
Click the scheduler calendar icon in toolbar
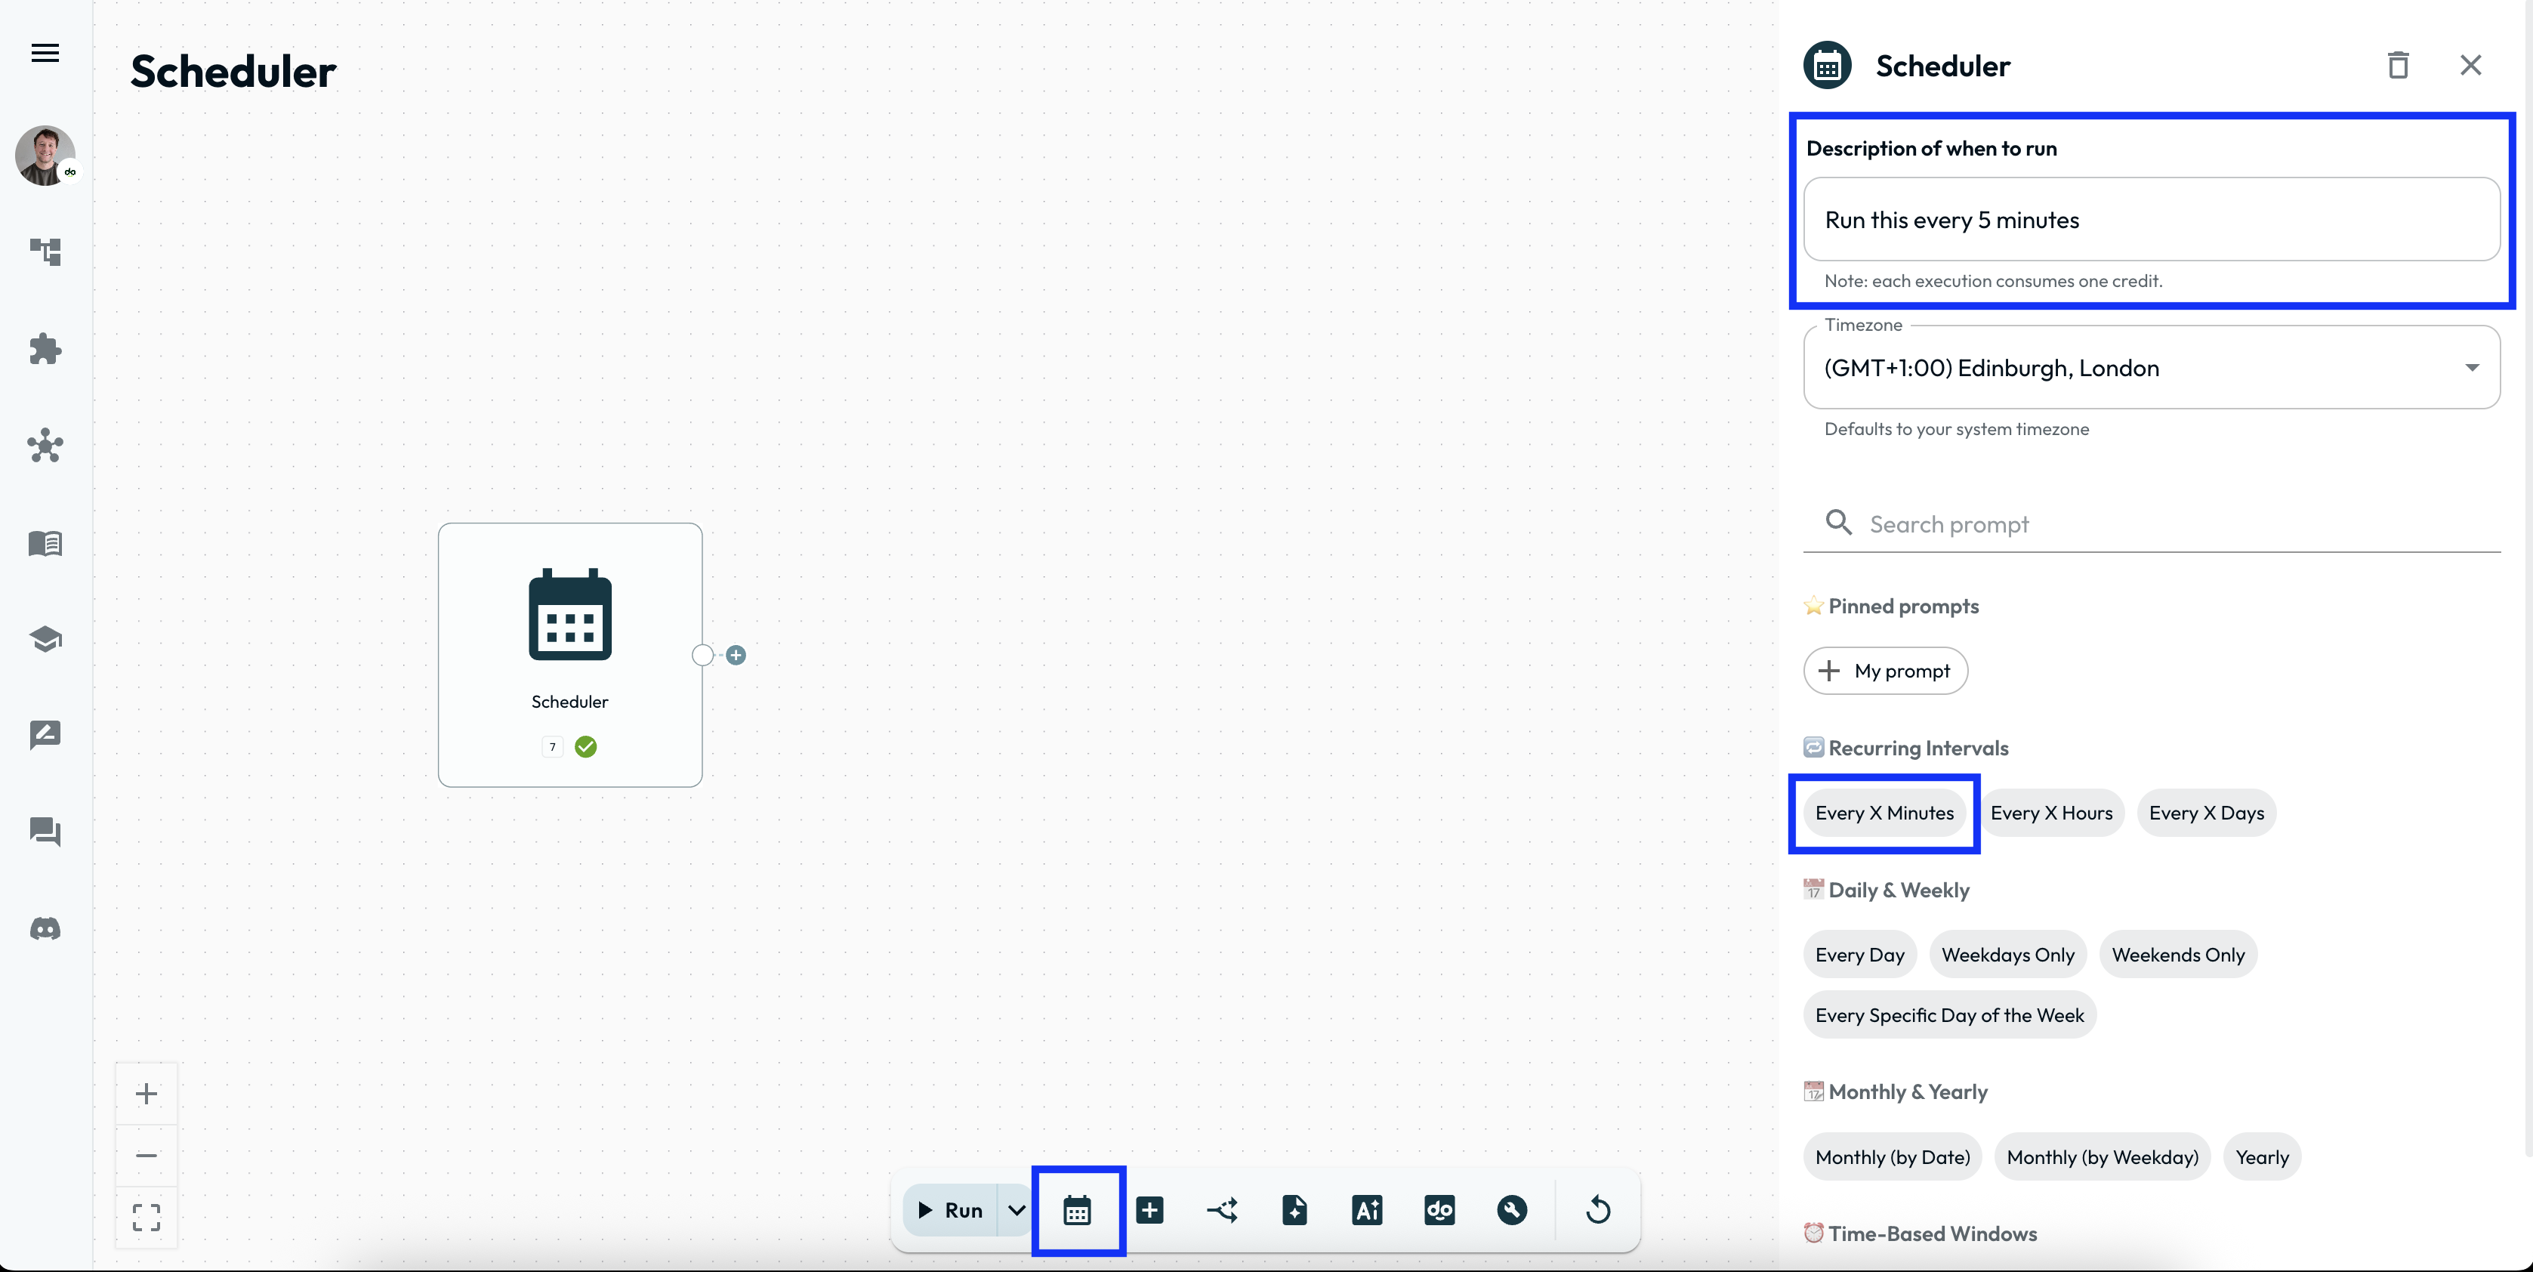(1078, 1210)
